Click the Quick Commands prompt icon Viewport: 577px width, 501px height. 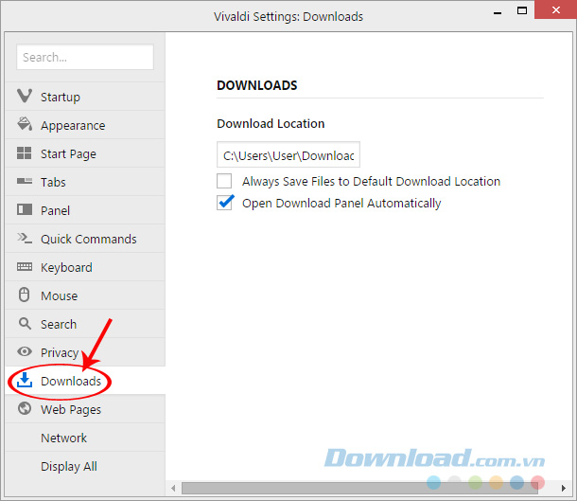tap(25, 238)
